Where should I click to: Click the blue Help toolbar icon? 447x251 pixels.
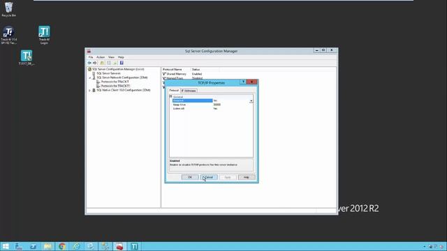[x=122, y=63]
